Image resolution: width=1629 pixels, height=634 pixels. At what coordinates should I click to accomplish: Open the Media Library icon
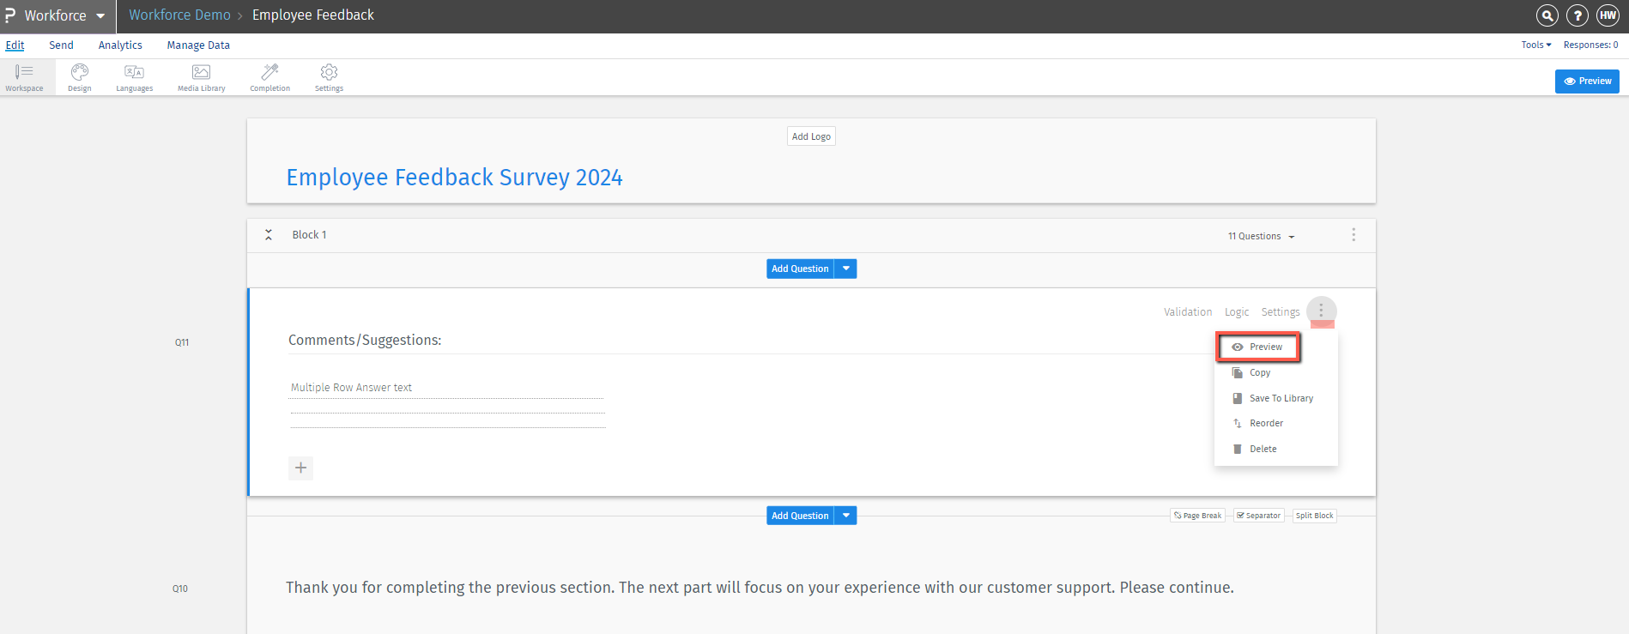[x=202, y=77]
